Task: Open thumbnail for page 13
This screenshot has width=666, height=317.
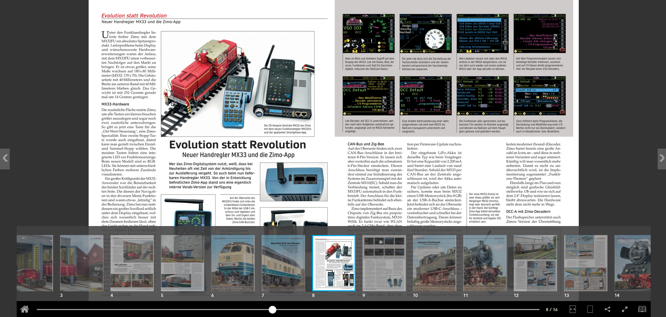Action: (x=586, y=263)
